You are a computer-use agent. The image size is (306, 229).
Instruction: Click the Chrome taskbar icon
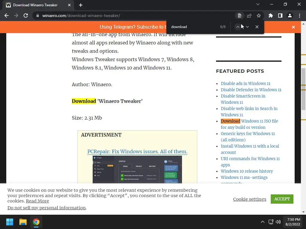(x=36, y=222)
